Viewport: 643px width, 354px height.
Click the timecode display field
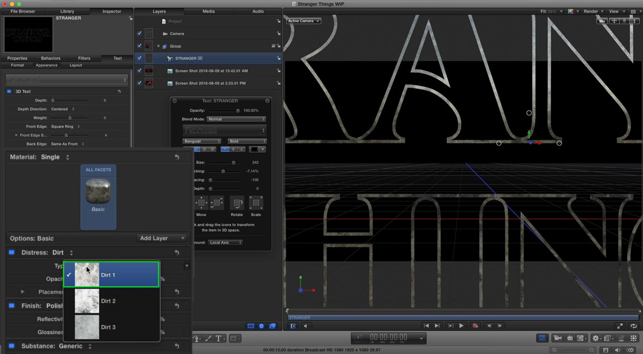[388, 338]
